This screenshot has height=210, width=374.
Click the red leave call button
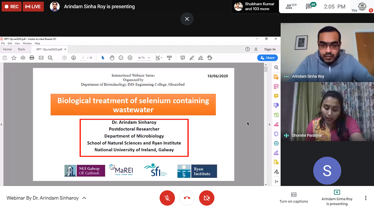187,198
